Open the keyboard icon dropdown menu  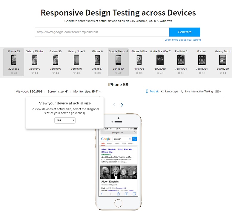click(218, 91)
